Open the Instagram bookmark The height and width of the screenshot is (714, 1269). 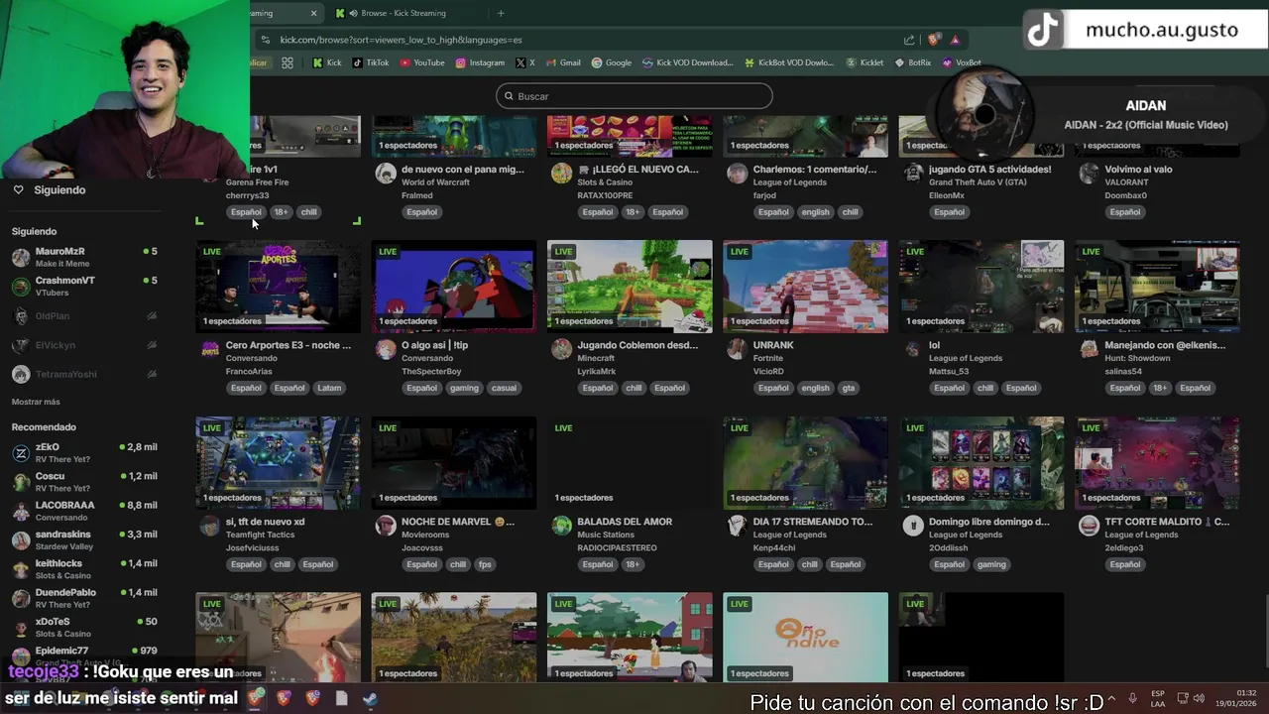(x=480, y=62)
